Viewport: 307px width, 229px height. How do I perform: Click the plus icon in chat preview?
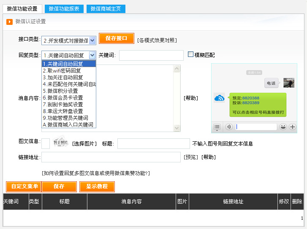(x=293, y=127)
